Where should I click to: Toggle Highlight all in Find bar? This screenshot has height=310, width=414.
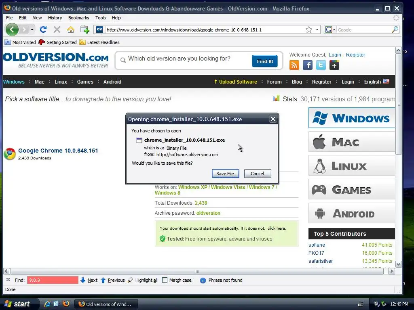143,280
